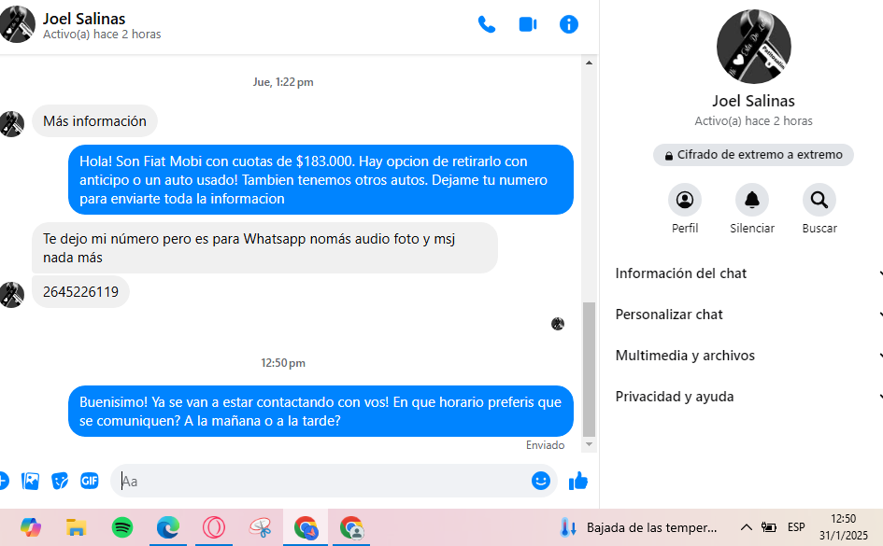Open Spotify from the taskbar
Viewport: 883px width, 546px height.
(122, 527)
